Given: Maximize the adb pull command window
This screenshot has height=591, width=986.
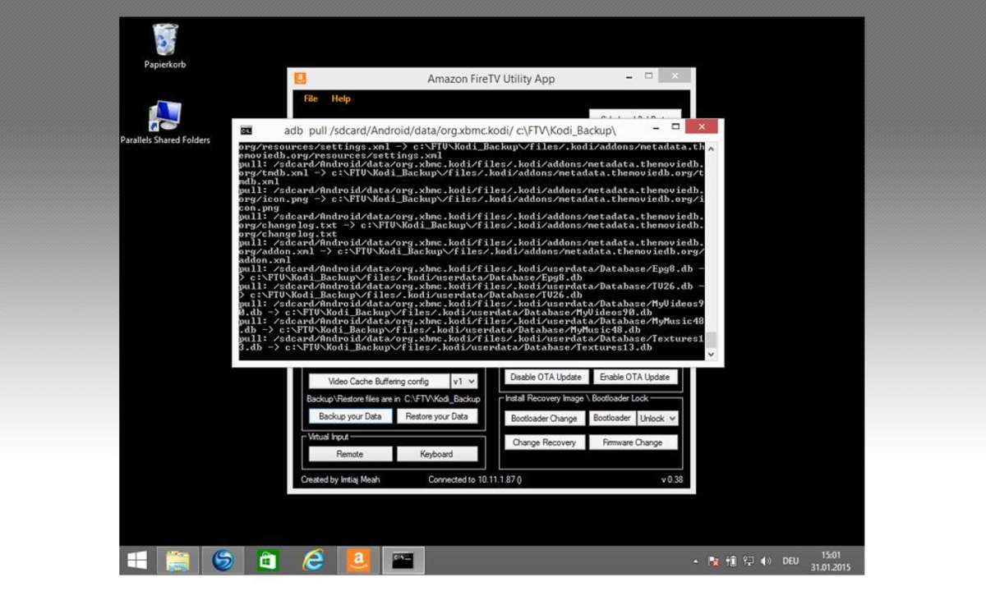Looking at the screenshot, I should click(675, 128).
